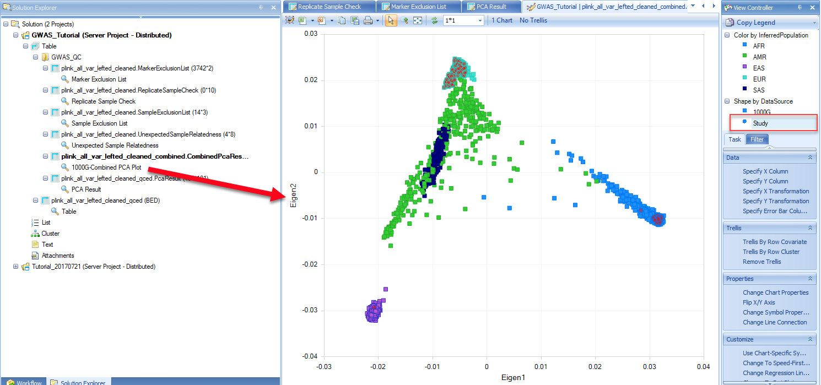Click Trellis By Row Covariate

pos(775,242)
